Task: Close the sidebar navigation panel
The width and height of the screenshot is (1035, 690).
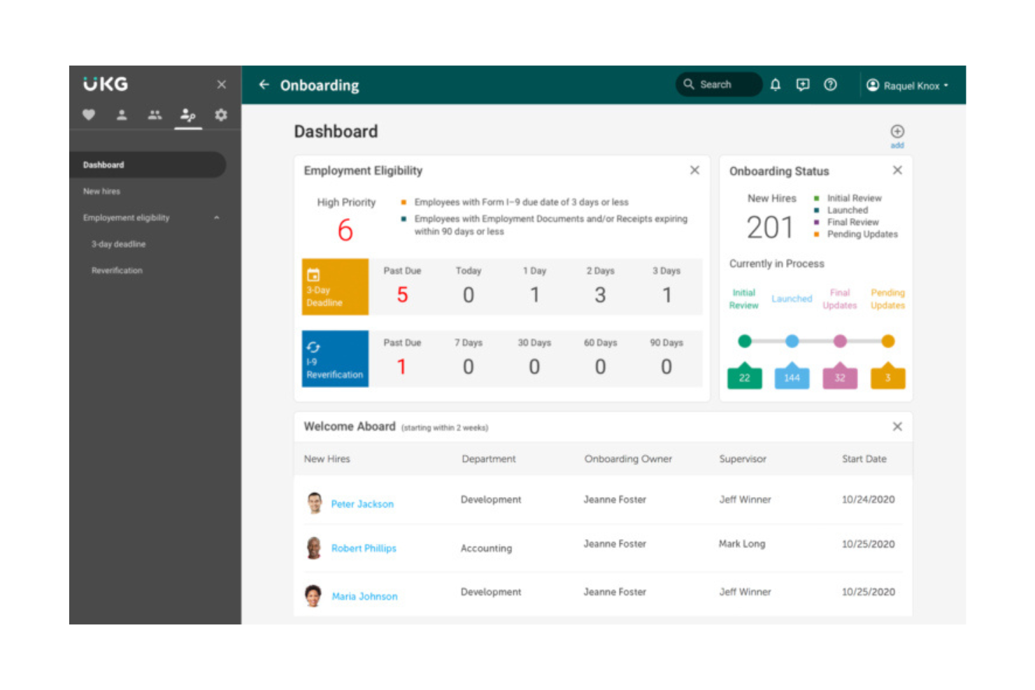Action: [221, 85]
